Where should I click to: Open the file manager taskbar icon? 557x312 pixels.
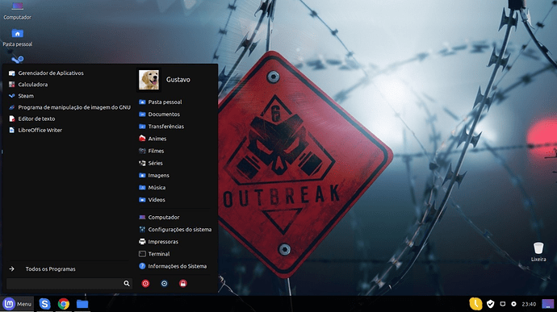[82, 304]
